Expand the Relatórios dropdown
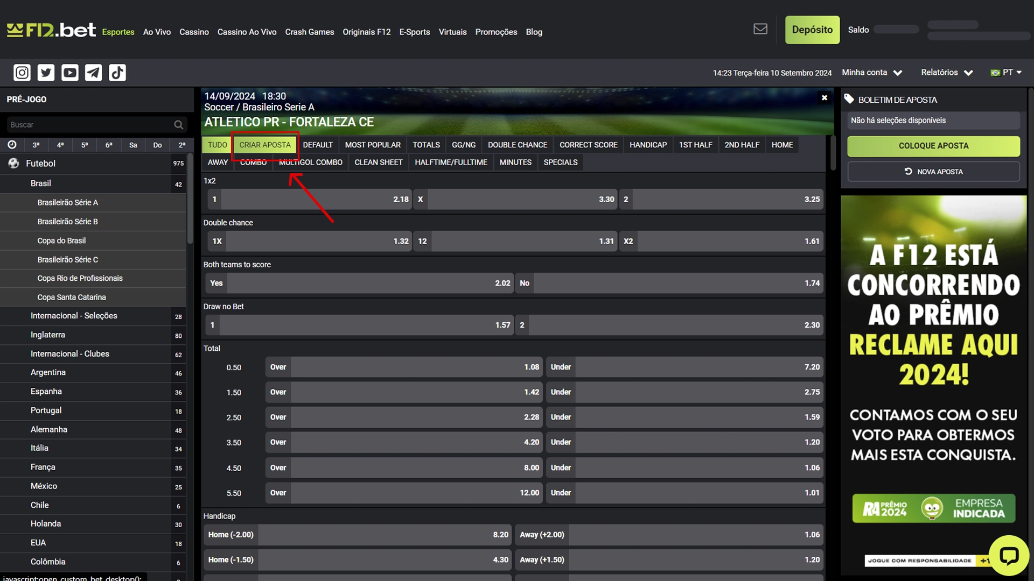Viewport: 1034px width, 581px height. click(946, 73)
